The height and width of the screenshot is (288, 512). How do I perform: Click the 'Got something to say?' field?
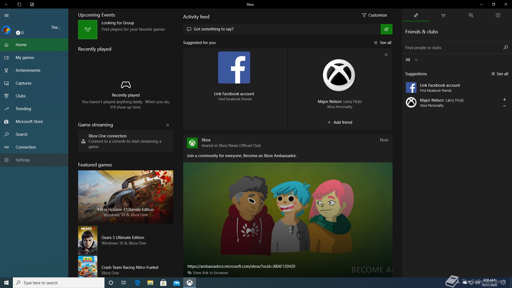pyautogui.click(x=281, y=29)
